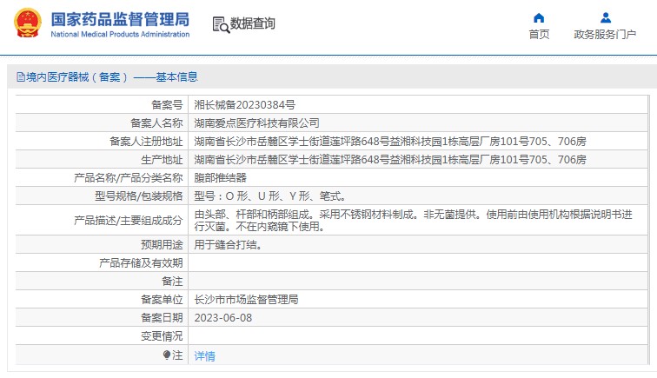
Task: Click the 境内医疗器械（备案）——基本信息 heading
Action: [111, 77]
